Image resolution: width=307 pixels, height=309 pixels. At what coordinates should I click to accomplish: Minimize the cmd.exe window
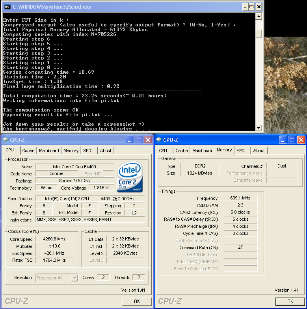(x=245, y=7)
